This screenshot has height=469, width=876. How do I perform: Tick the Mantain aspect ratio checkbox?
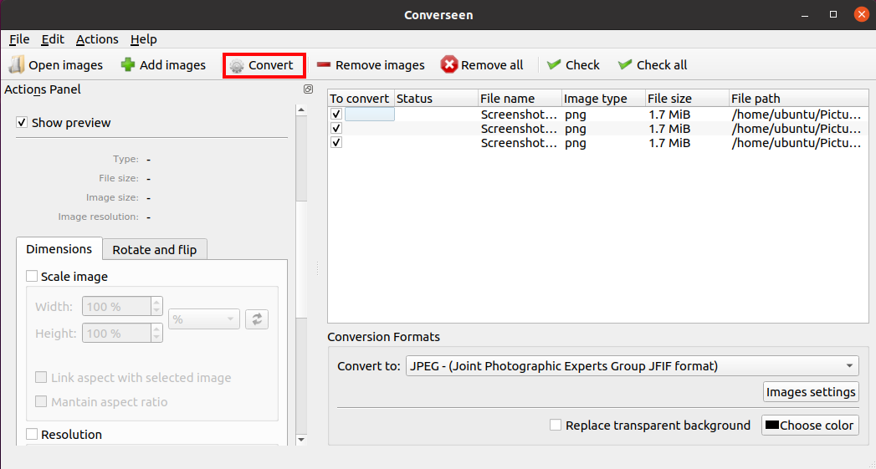[41, 401]
